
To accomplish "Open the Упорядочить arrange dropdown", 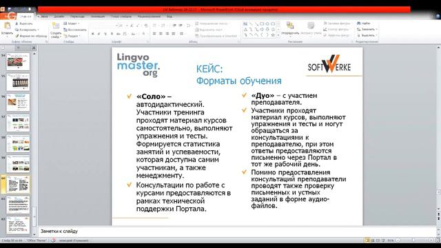I will coord(290,29).
